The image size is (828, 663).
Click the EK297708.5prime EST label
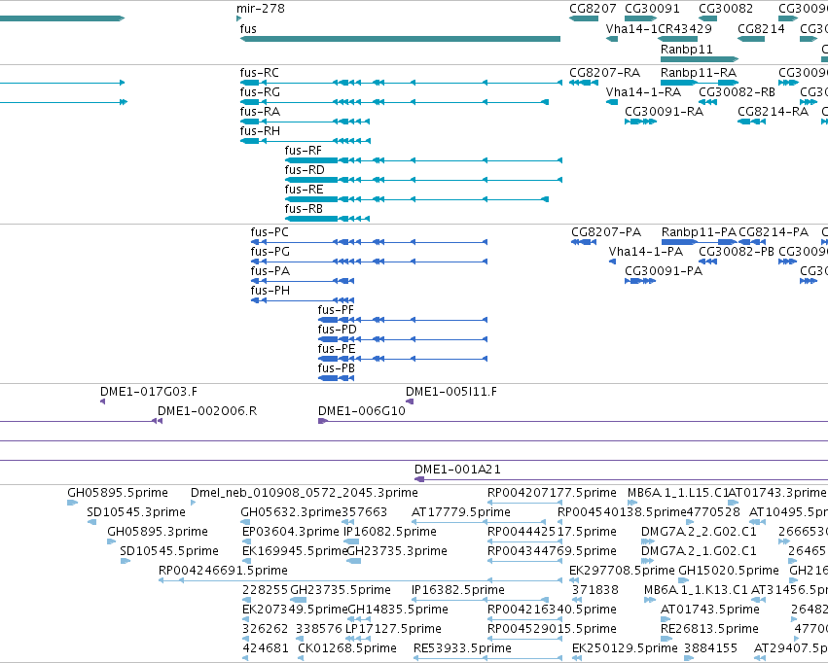(x=622, y=571)
